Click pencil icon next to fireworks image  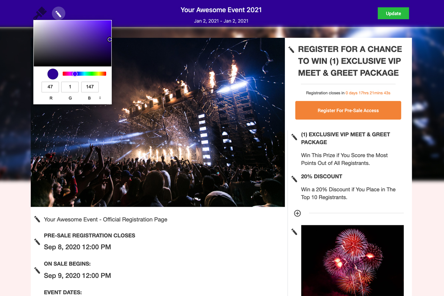(294, 232)
